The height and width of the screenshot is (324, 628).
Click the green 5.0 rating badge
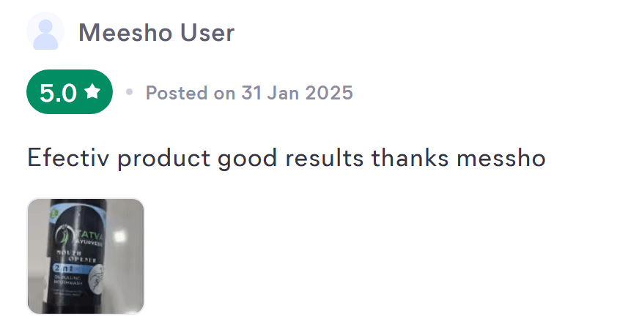pyautogui.click(x=70, y=92)
